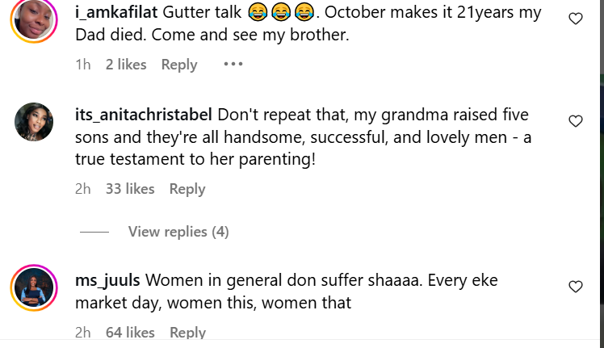This screenshot has height=348, width=604.
Task: View the 33 likes on Anita's comment
Action: click(x=130, y=189)
